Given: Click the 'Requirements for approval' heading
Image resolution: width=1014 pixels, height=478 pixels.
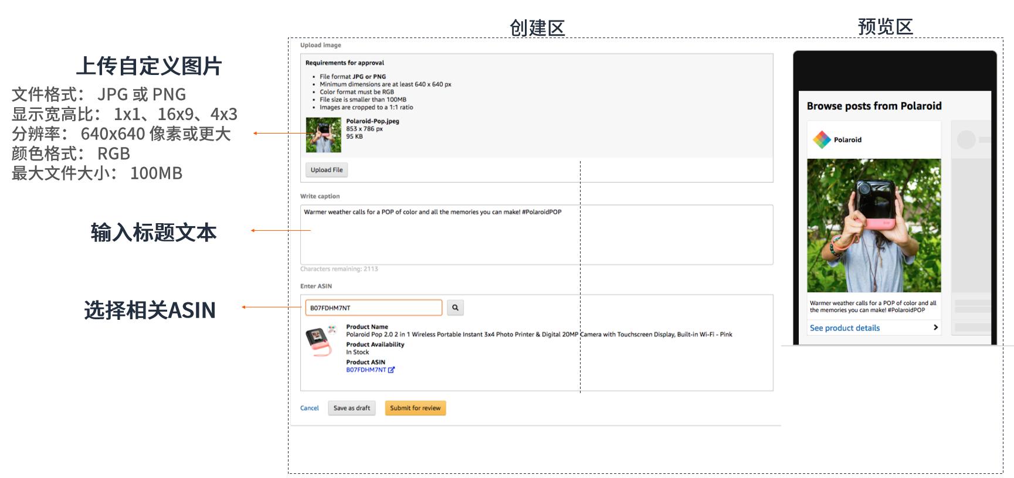Looking at the screenshot, I should tap(345, 63).
